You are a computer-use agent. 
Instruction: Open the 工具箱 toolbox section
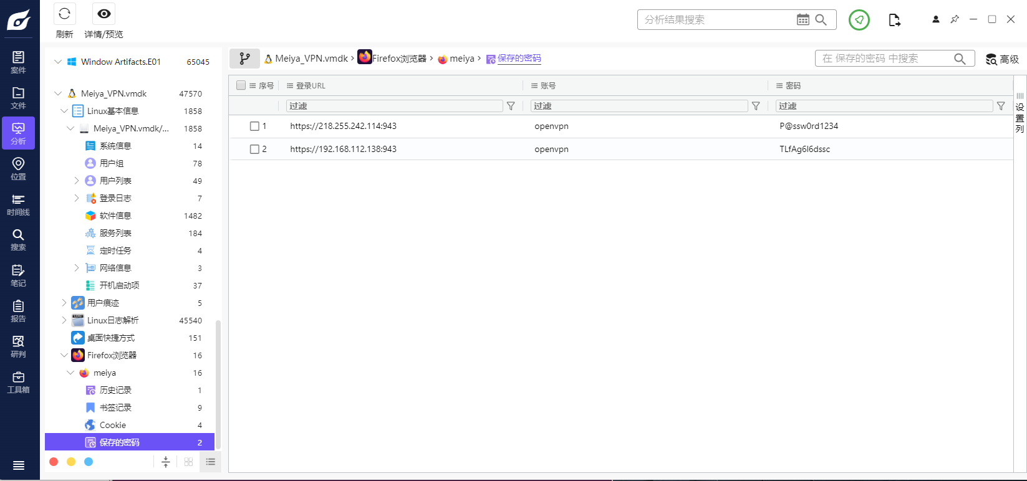click(x=18, y=382)
